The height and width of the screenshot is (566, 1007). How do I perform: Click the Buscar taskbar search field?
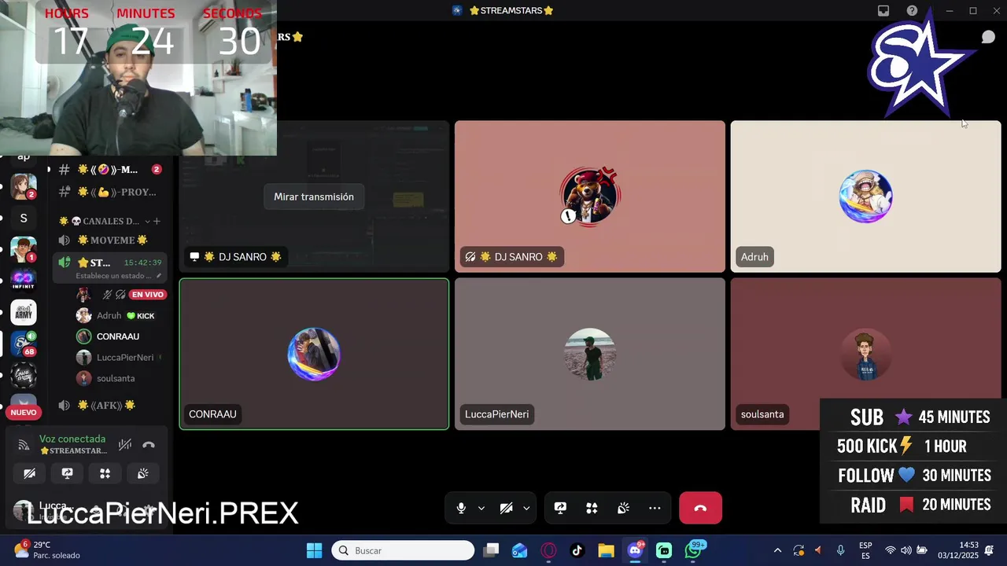point(404,550)
